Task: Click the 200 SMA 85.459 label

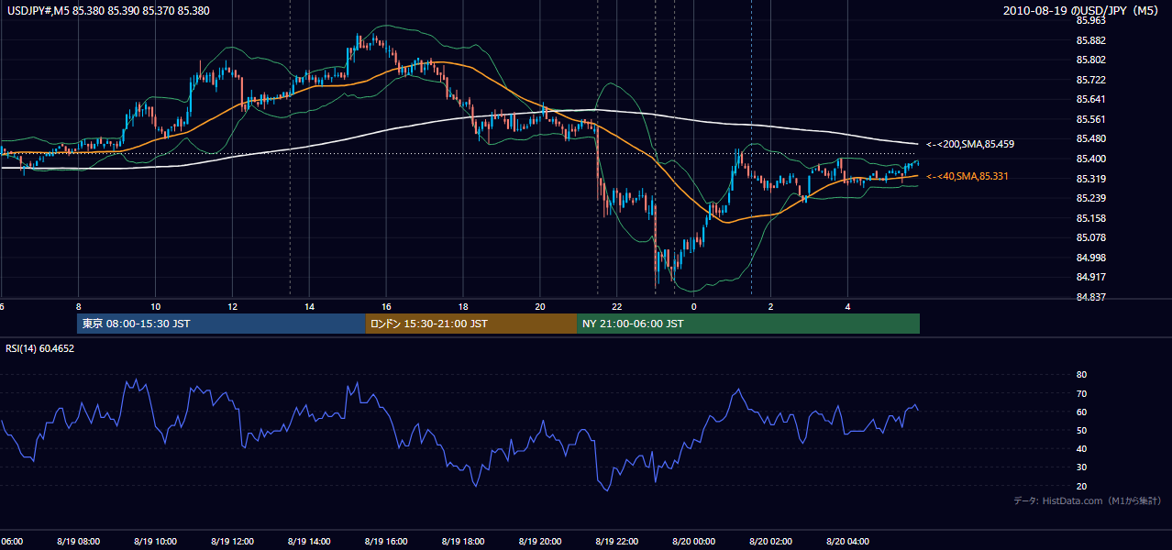Action: click(970, 144)
